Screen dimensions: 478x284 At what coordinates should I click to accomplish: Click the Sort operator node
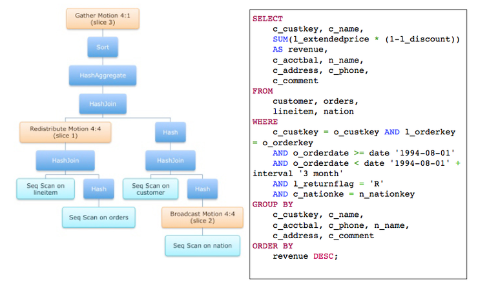pyautogui.click(x=103, y=47)
